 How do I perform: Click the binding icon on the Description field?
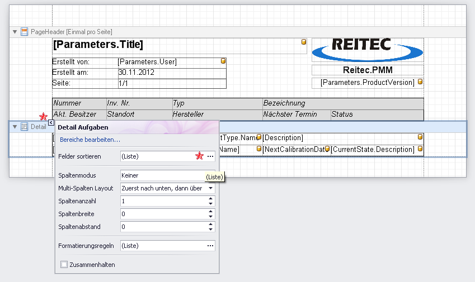point(420,137)
